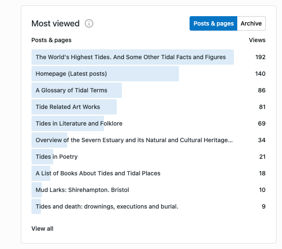Screen dimensions: 282x249
Task: Select the Tides in Poetry post
Action: click(57, 157)
